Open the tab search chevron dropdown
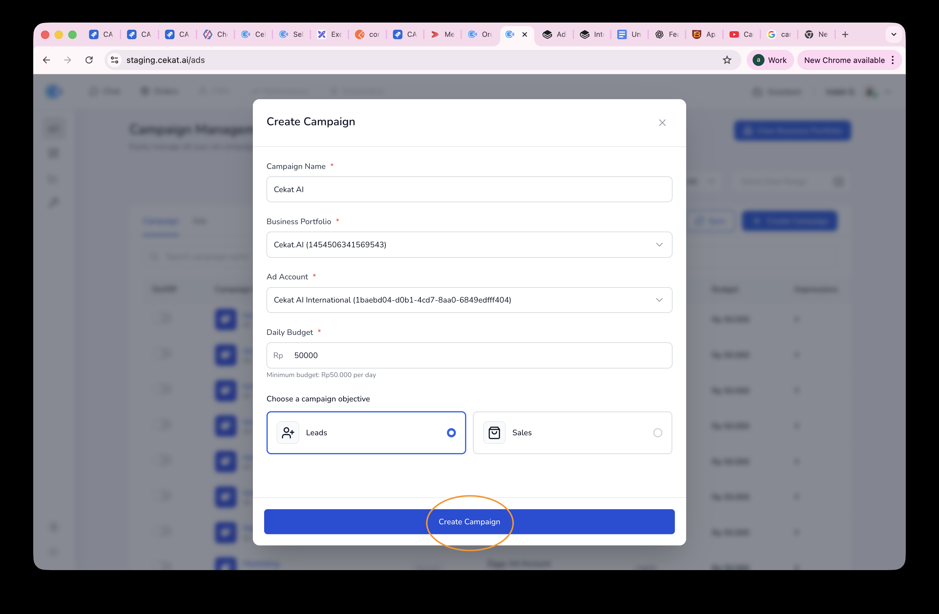Image resolution: width=939 pixels, height=614 pixels. pos(894,35)
